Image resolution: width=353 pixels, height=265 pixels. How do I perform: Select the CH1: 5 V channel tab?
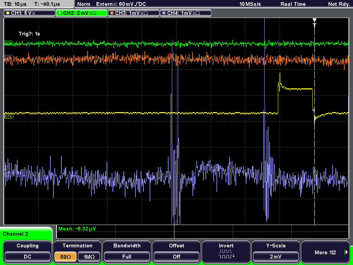point(30,13)
